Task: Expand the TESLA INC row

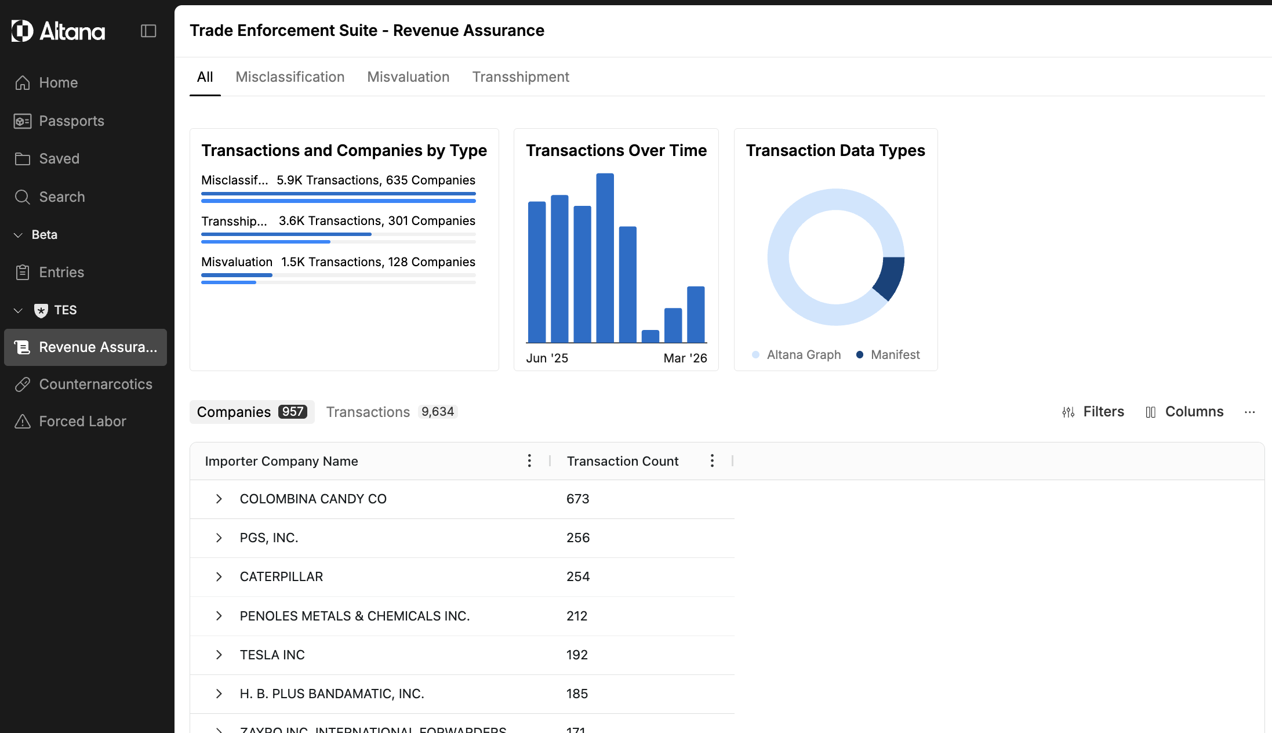Action: click(x=219, y=655)
